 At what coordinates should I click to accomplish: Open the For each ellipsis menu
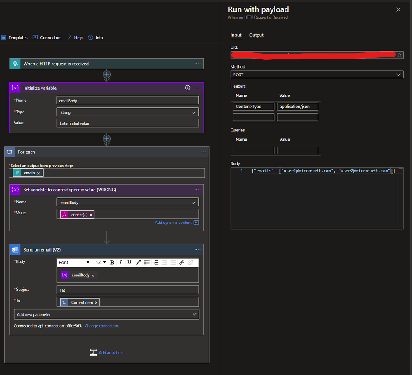coord(203,152)
